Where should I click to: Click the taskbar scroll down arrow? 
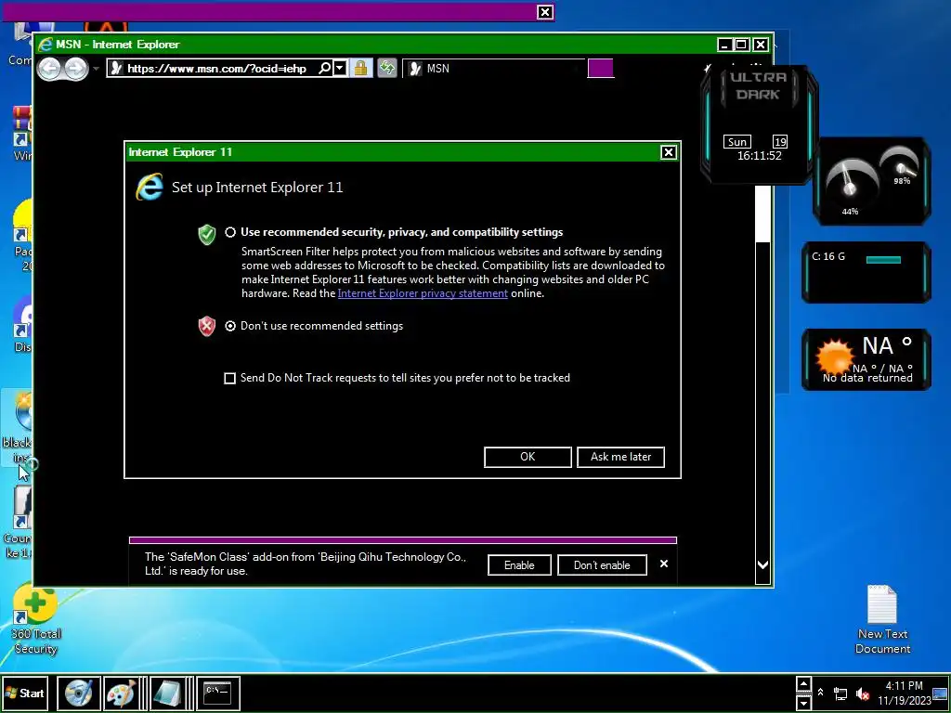pyautogui.click(x=803, y=703)
